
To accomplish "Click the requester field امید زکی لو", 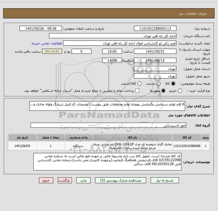I will click(120, 43).
